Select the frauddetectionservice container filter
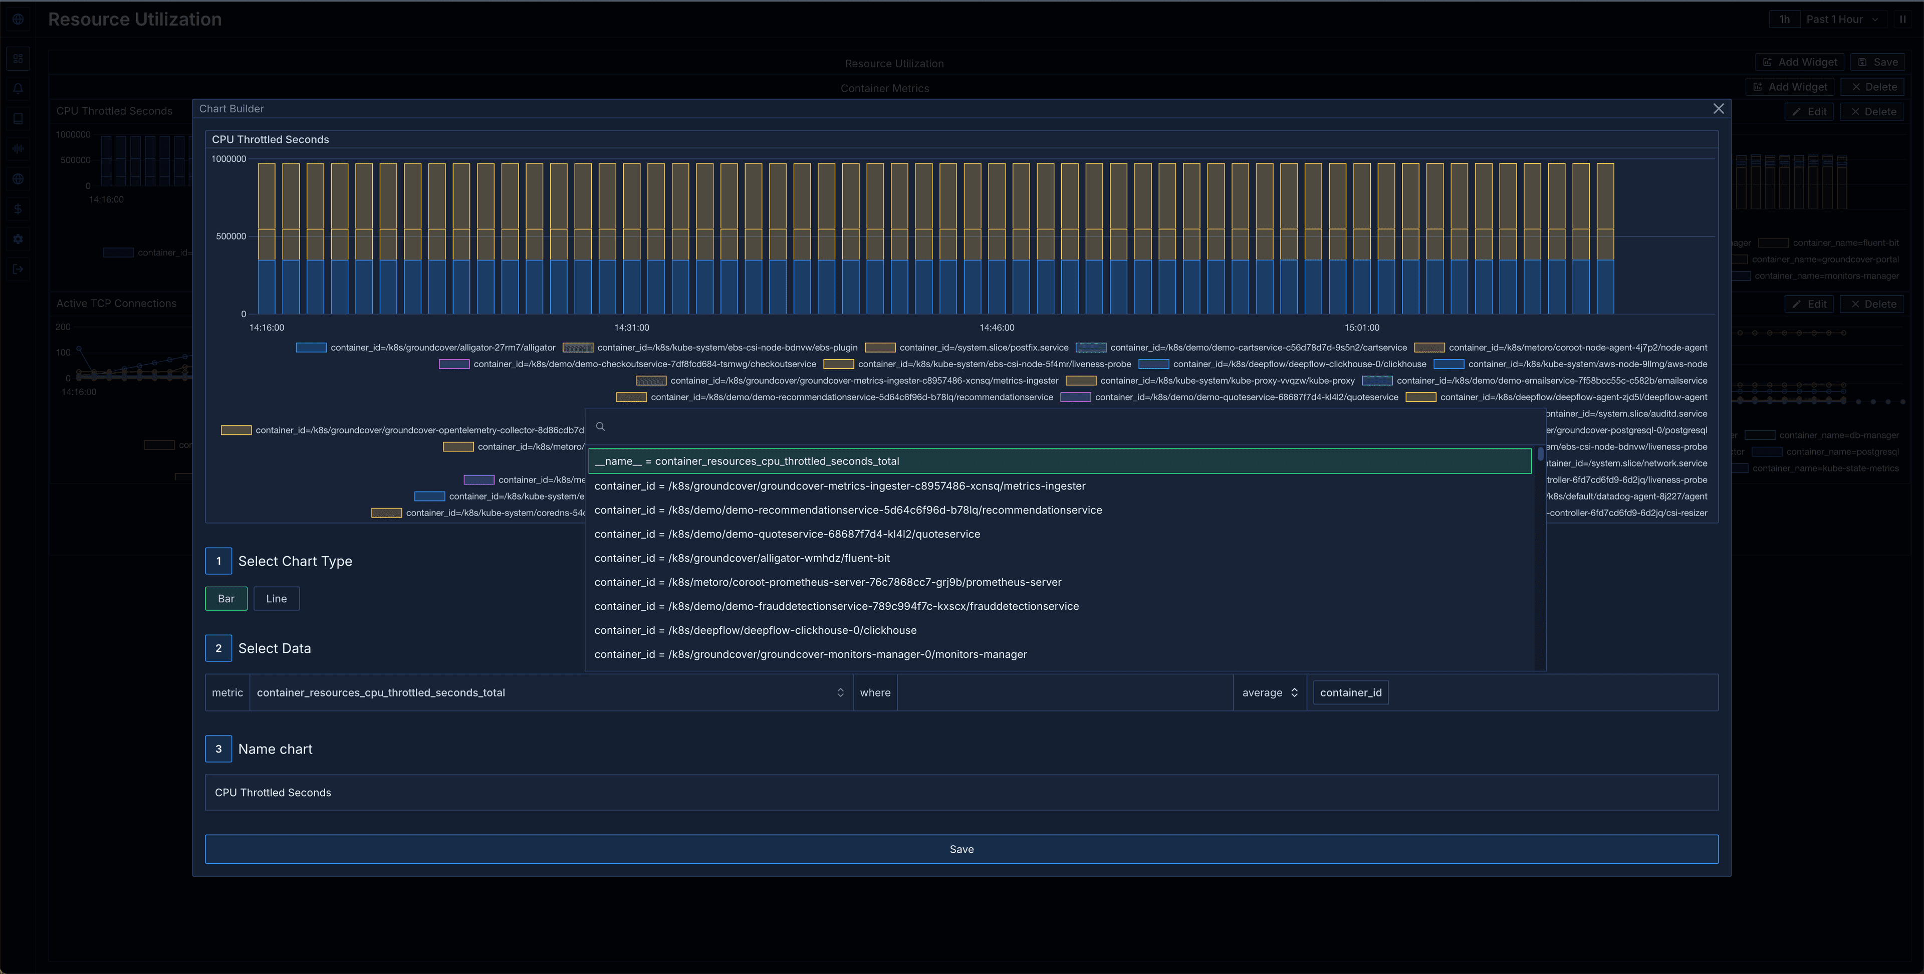 (836, 606)
